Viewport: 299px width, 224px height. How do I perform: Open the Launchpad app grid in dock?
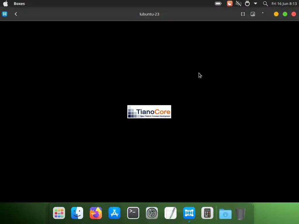[59, 213]
